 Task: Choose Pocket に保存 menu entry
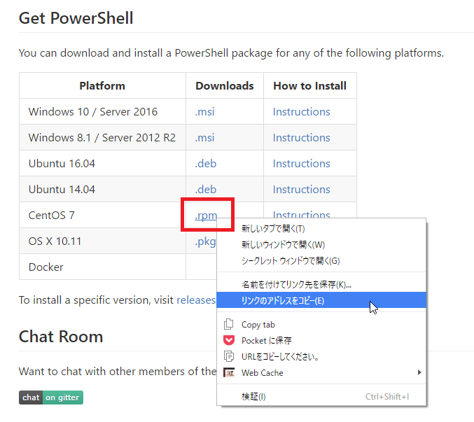pos(321,340)
